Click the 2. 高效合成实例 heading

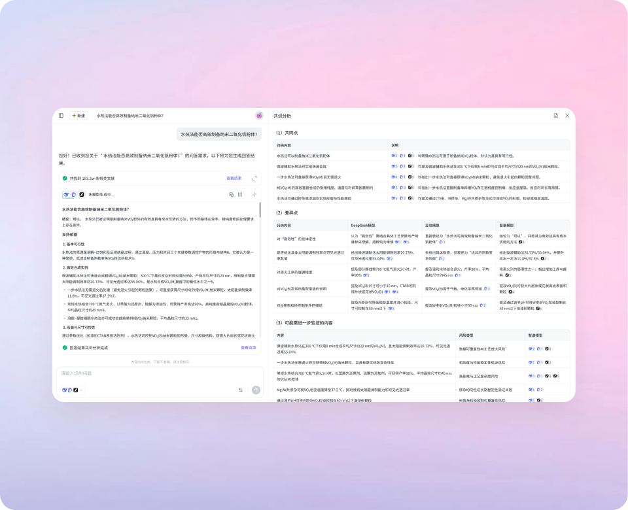(75, 267)
